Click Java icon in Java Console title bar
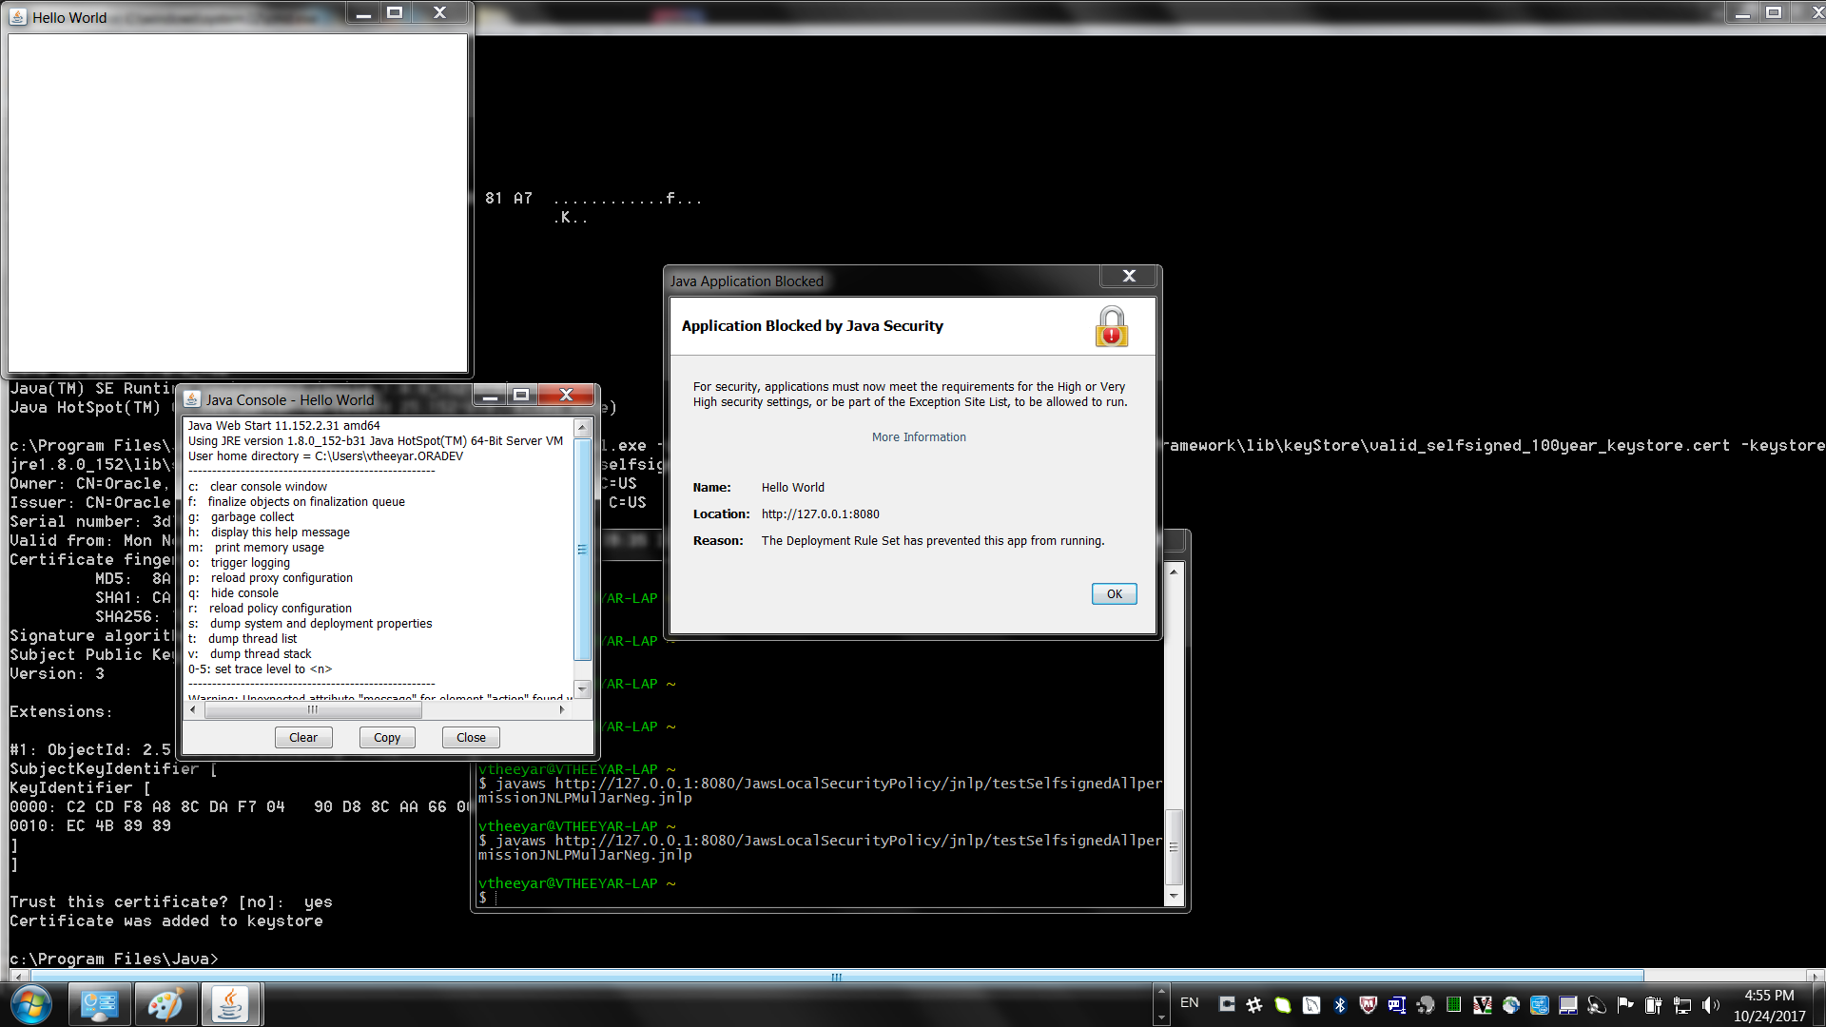Viewport: 1826px width, 1027px height. click(192, 399)
